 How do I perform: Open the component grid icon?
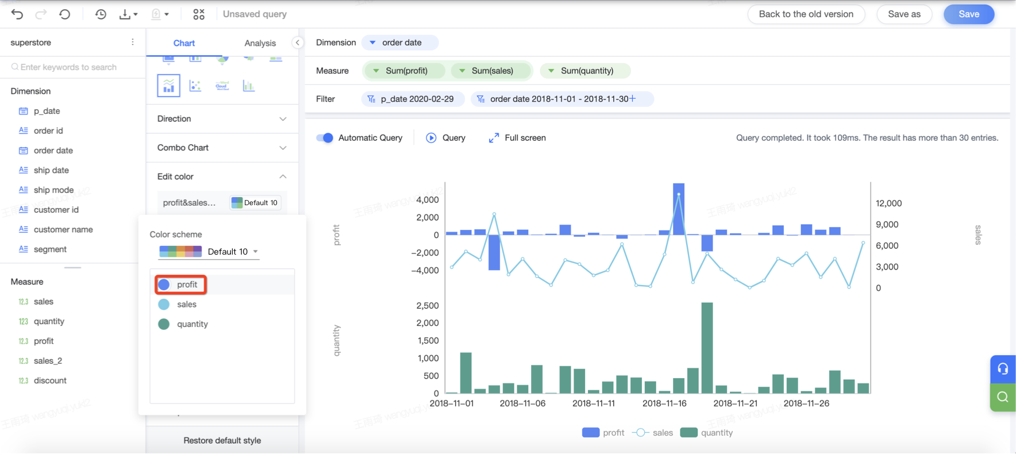click(199, 14)
